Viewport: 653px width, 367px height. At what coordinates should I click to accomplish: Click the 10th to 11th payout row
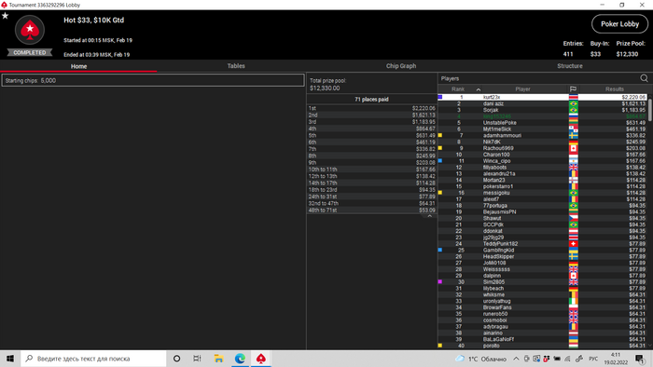click(371, 170)
